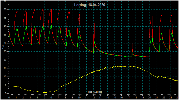The width and height of the screenshot is (179, 100).
Task: Select hour 3 on the time axis
Action: (x=30, y=97)
